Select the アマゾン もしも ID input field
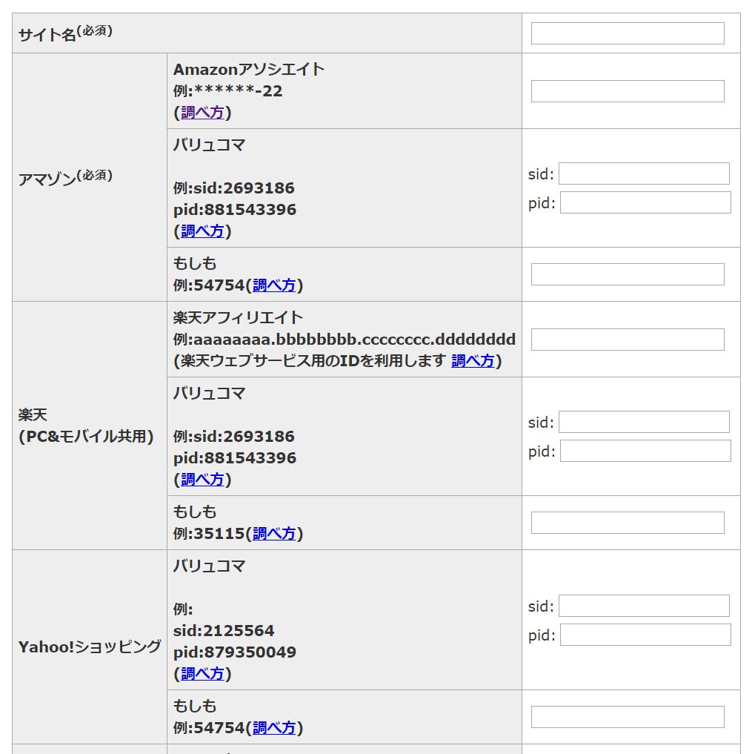752x754 pixels. [628, 274]
